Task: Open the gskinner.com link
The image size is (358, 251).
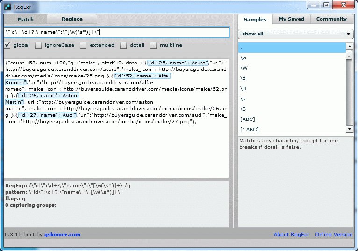Action: click(62, 234)
